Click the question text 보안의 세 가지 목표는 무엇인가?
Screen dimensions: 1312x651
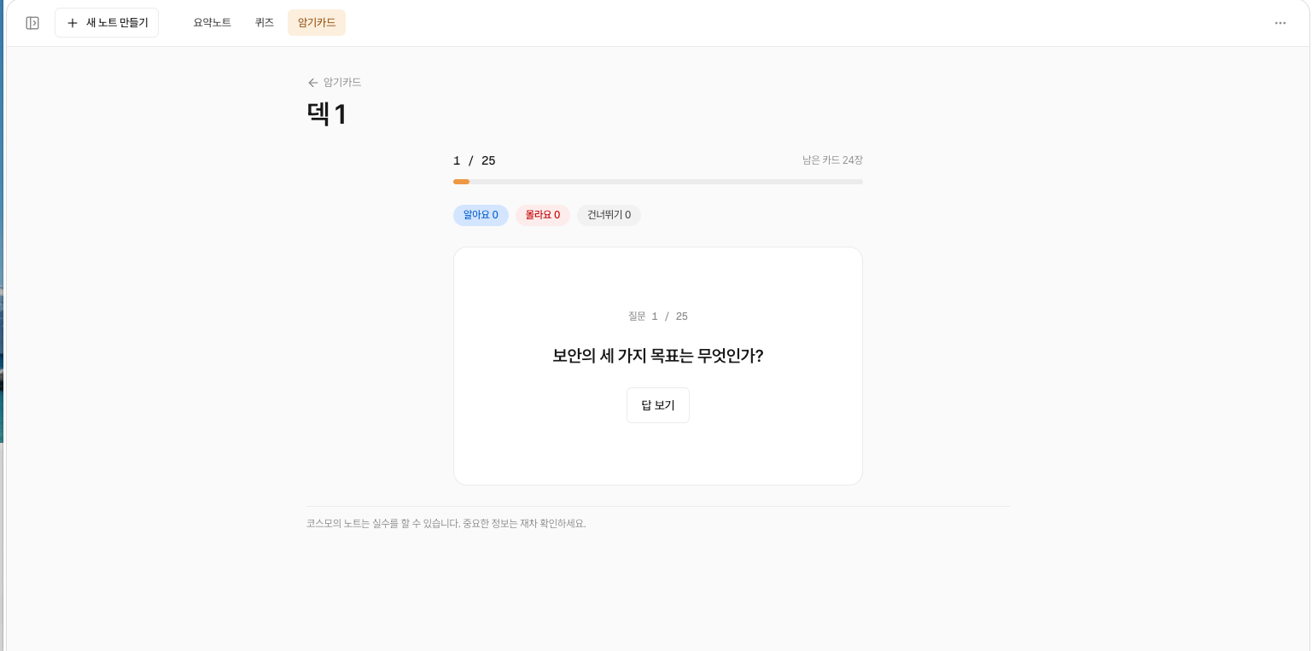658,356
